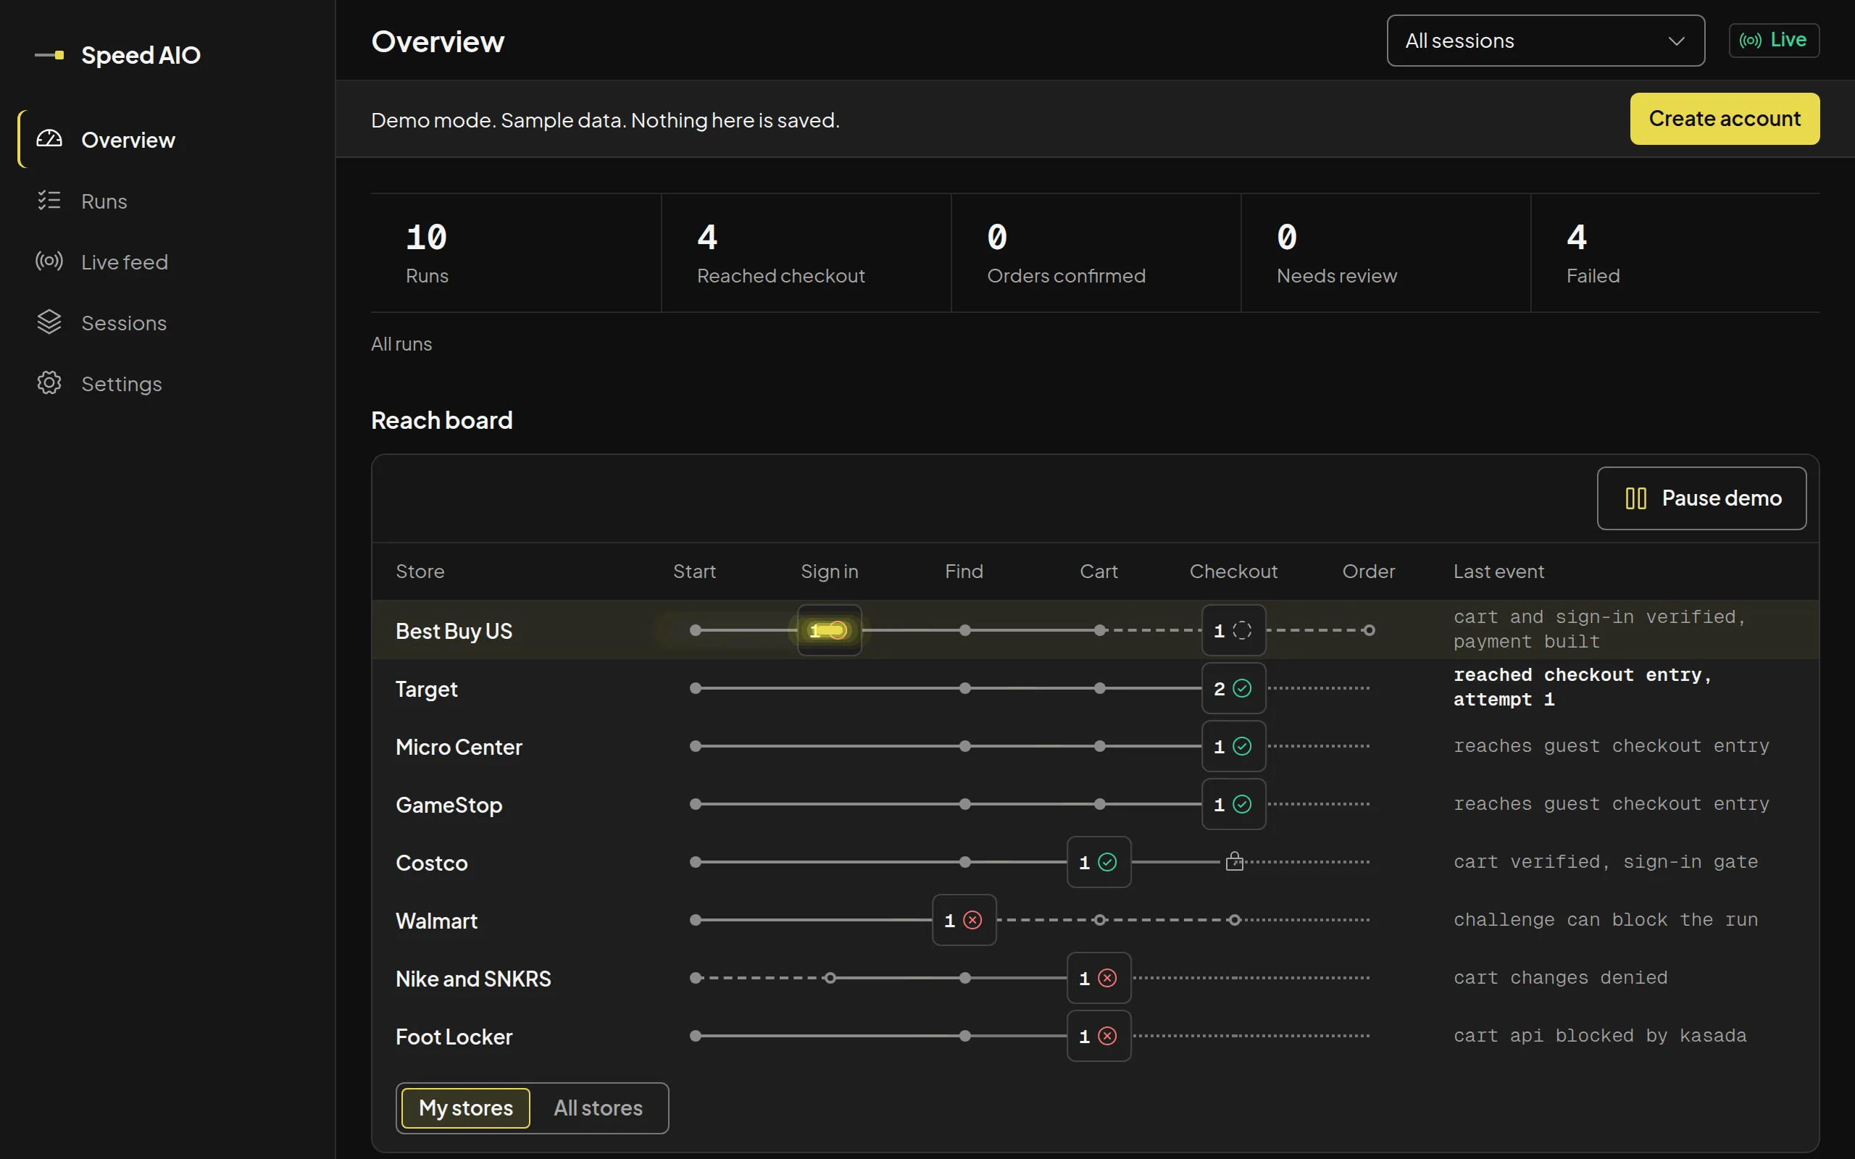Click Micro Center checkout success badge
The width and height of the screenshot is (1855, 1159).
point(1233,746)
